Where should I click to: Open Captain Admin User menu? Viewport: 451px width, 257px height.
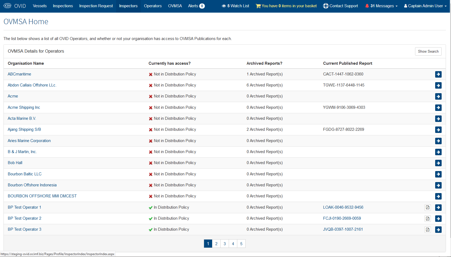coord(425,6)
